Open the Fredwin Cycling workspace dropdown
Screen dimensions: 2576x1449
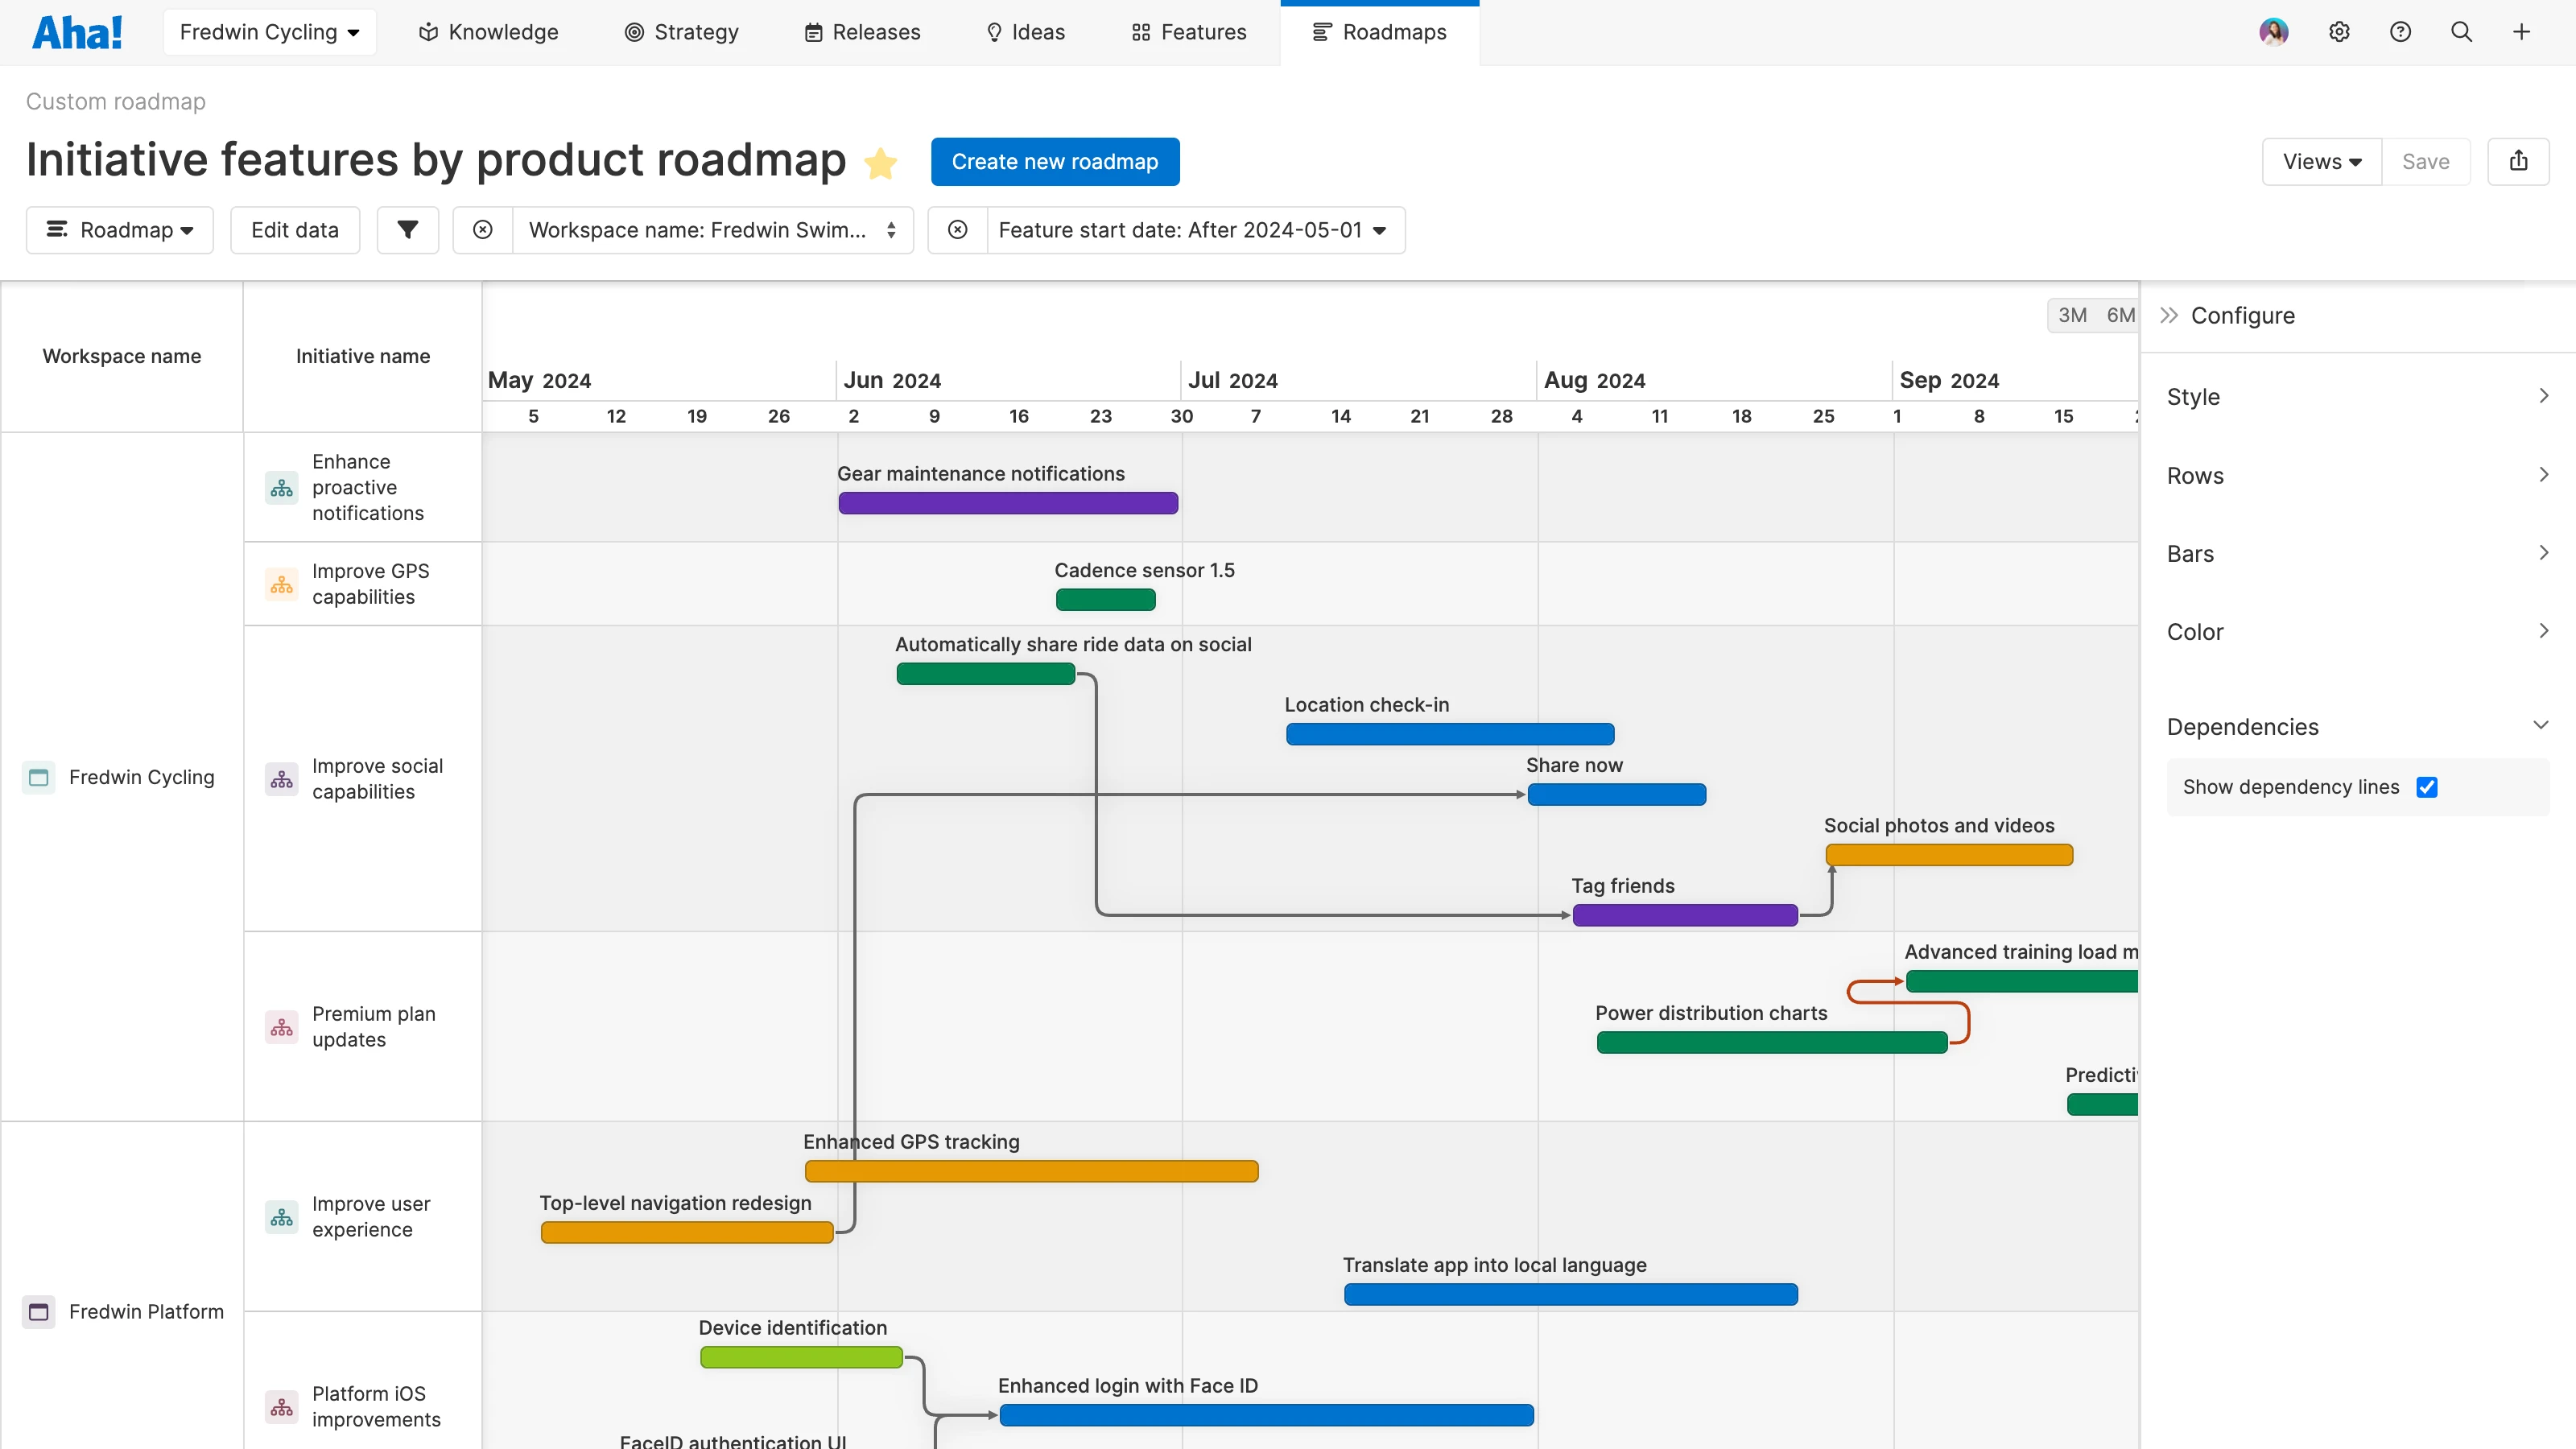[269, 32]
